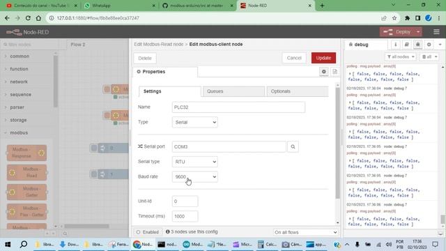
Task: Select the Modbus-Flex-Getter palette node
Action: (x=26, y=211)
